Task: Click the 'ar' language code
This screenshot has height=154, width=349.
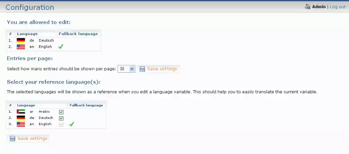Action: pos(32,112)
